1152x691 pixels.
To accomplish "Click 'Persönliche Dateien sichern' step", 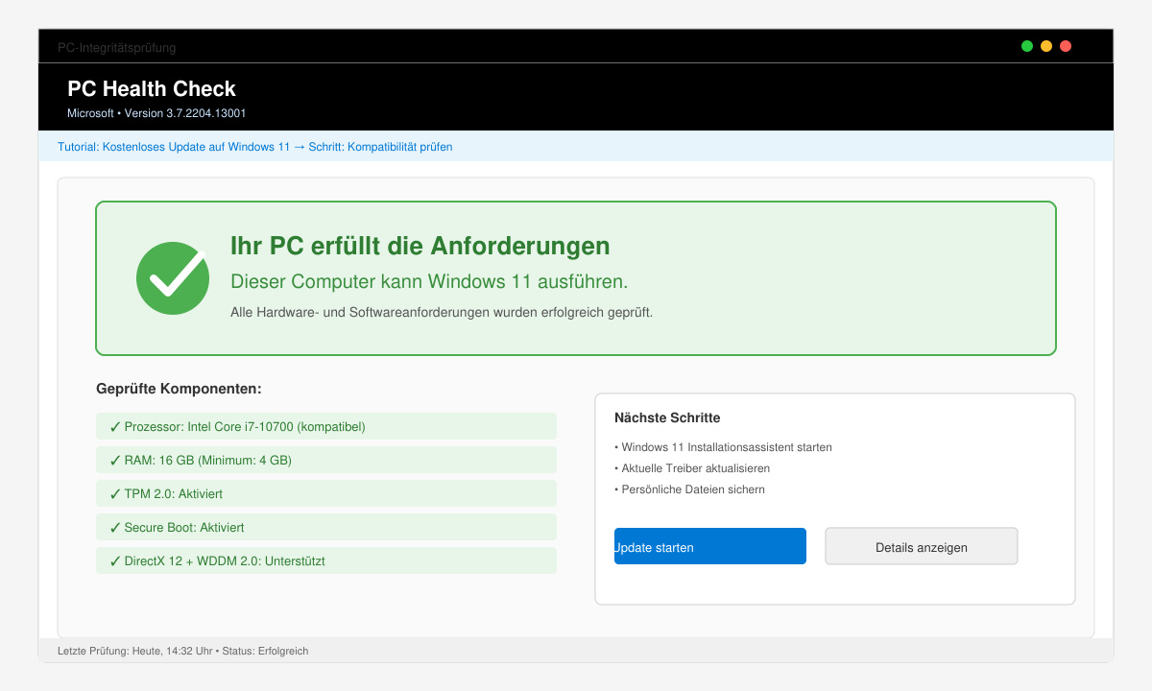I will point(689,489).
